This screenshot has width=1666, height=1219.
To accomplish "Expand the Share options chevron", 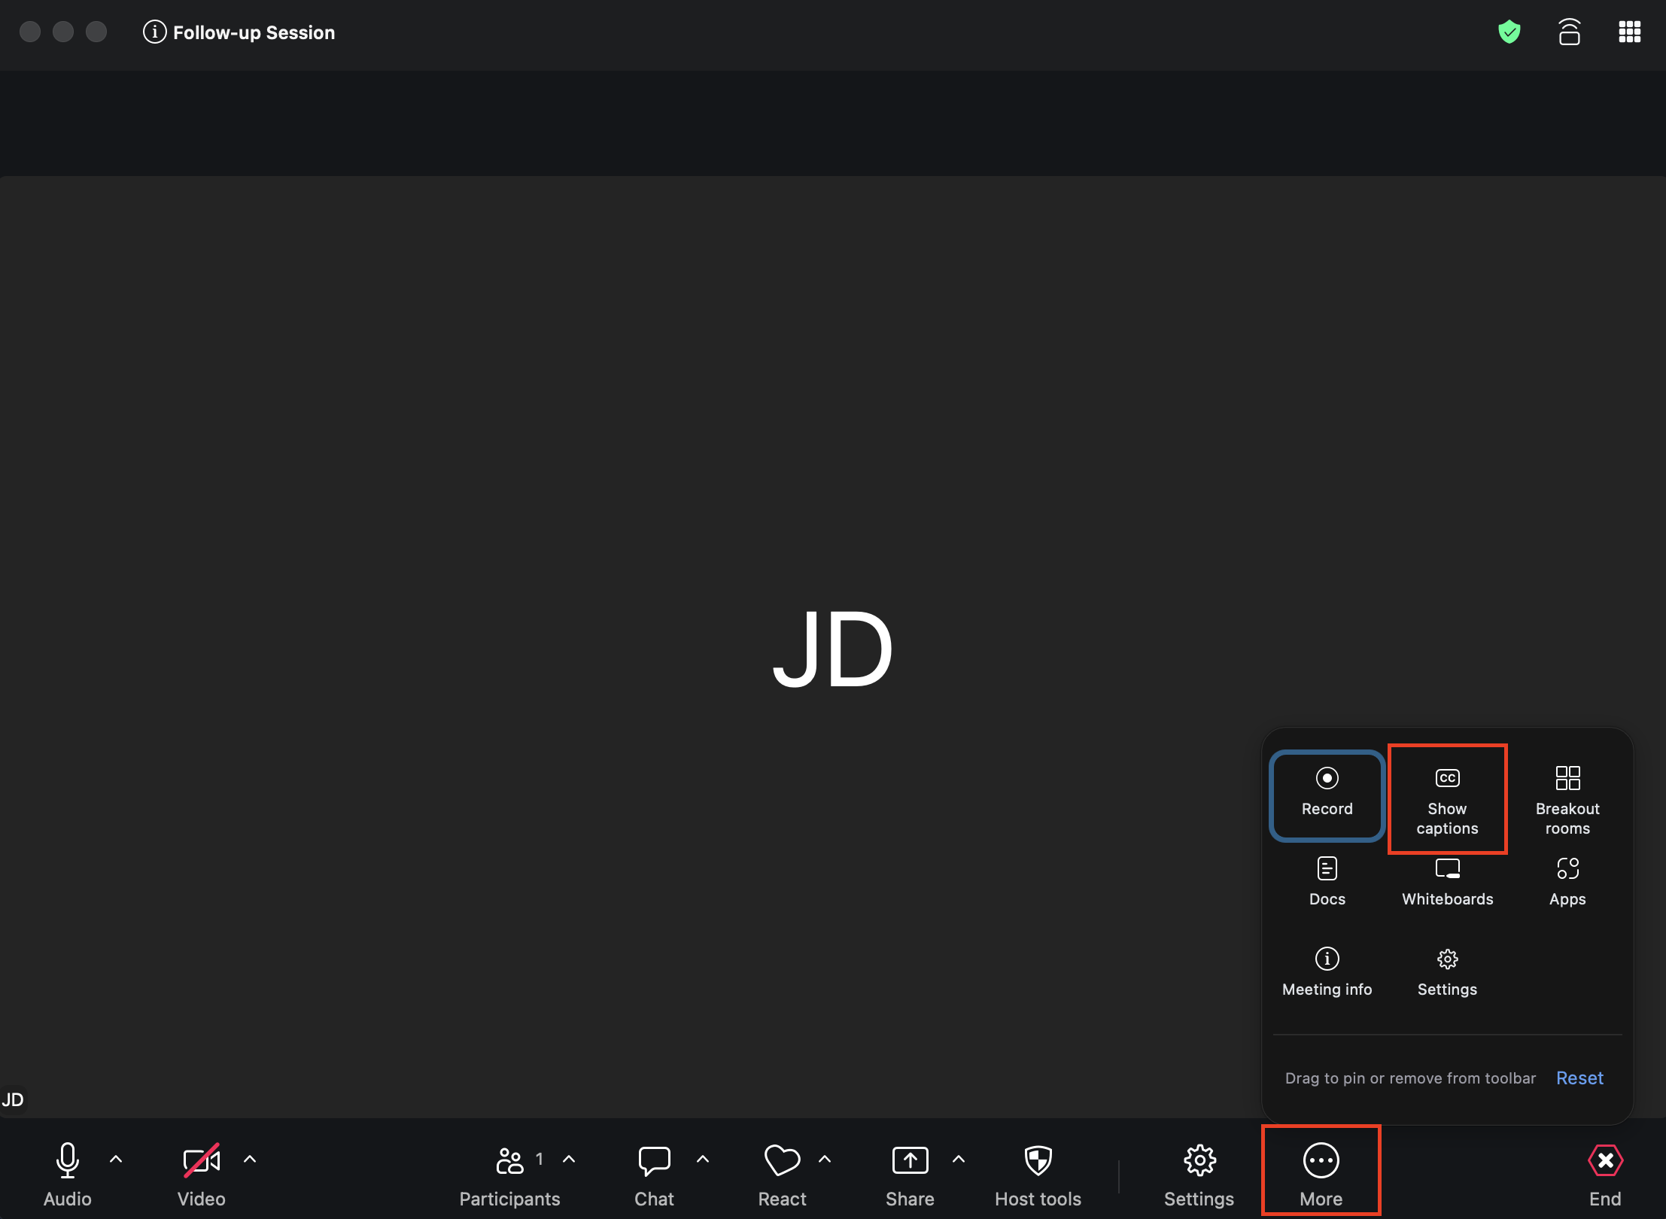I will click(x=959, y=1160).
